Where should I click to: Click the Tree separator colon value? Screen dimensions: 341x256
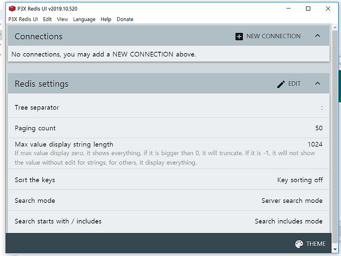[322, 108]
